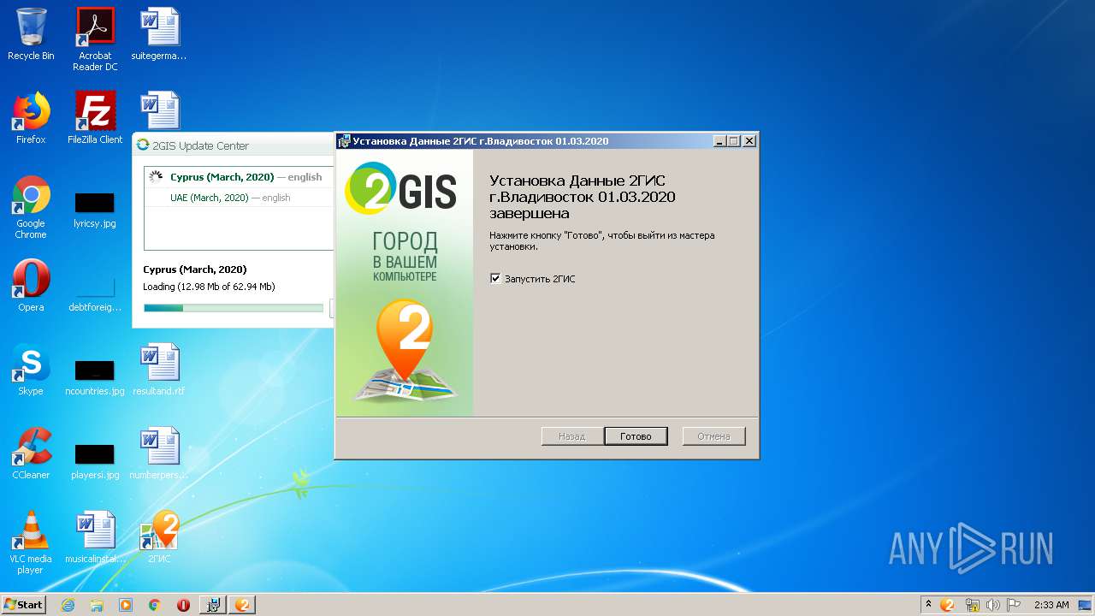Launch Firefox from the desktop
The height and width of the screenshot is (616, 1095).
coord(31,117)
